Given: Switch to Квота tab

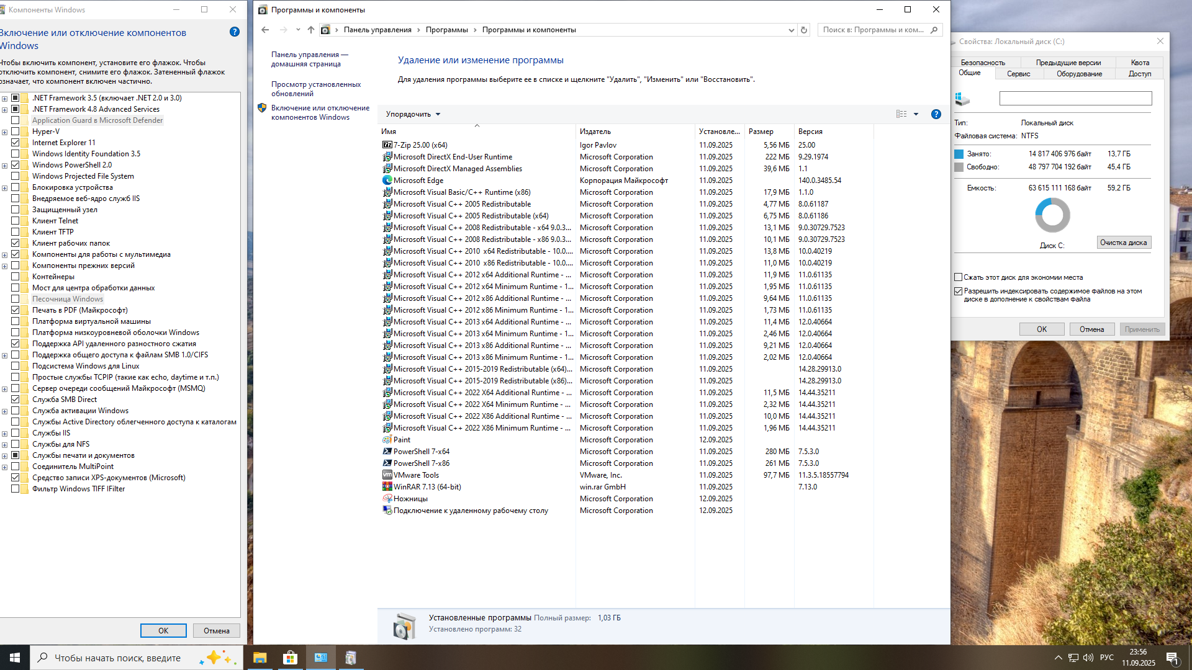Looking at the screenshot, I should tap(1140, 63).
